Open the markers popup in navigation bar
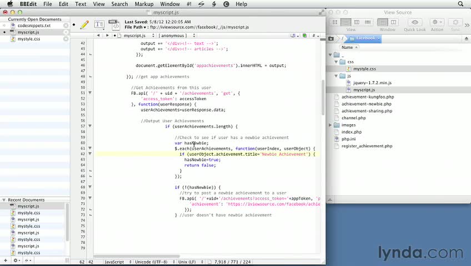This screenshot has height=266, width=471. pyautogui.click(x=315, y=35)
